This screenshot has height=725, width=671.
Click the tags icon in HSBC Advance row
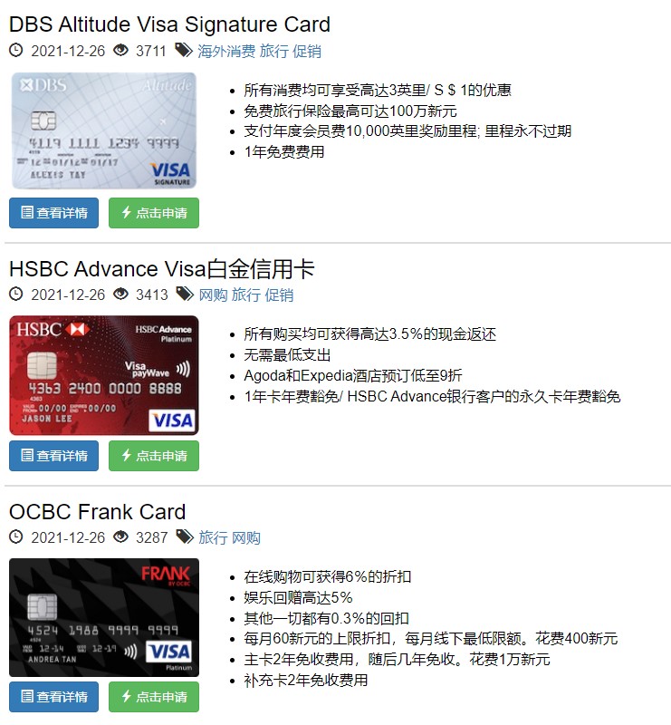point(185,294)
